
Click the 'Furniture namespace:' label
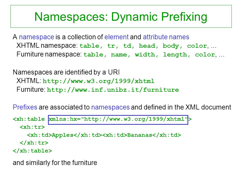[x=49, y=54]
